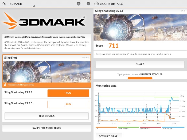Run Sling Shot using ES 3.1

coord(68,93)
